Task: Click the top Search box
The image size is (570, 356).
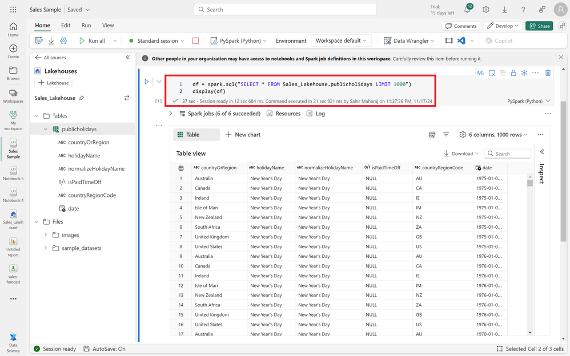Action: (x=285, y=10)
